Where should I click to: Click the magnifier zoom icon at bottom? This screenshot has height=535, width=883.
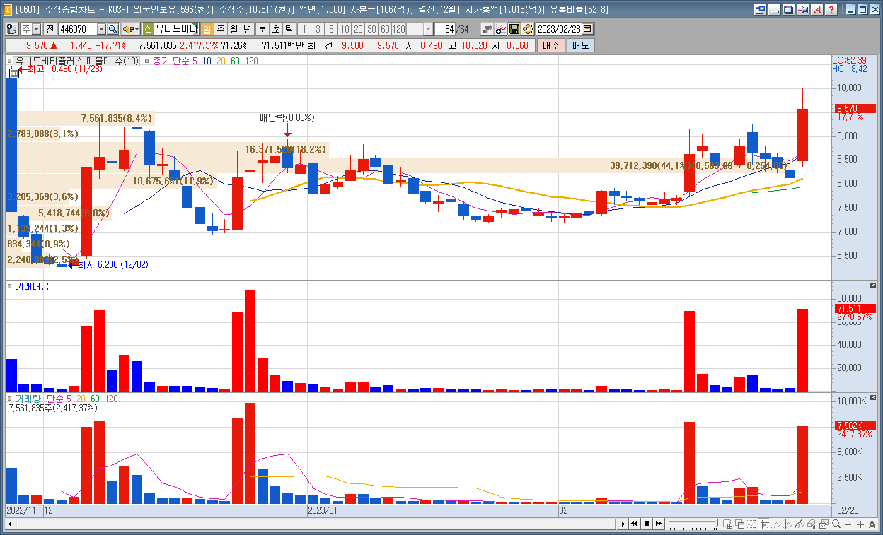(836, 524)
